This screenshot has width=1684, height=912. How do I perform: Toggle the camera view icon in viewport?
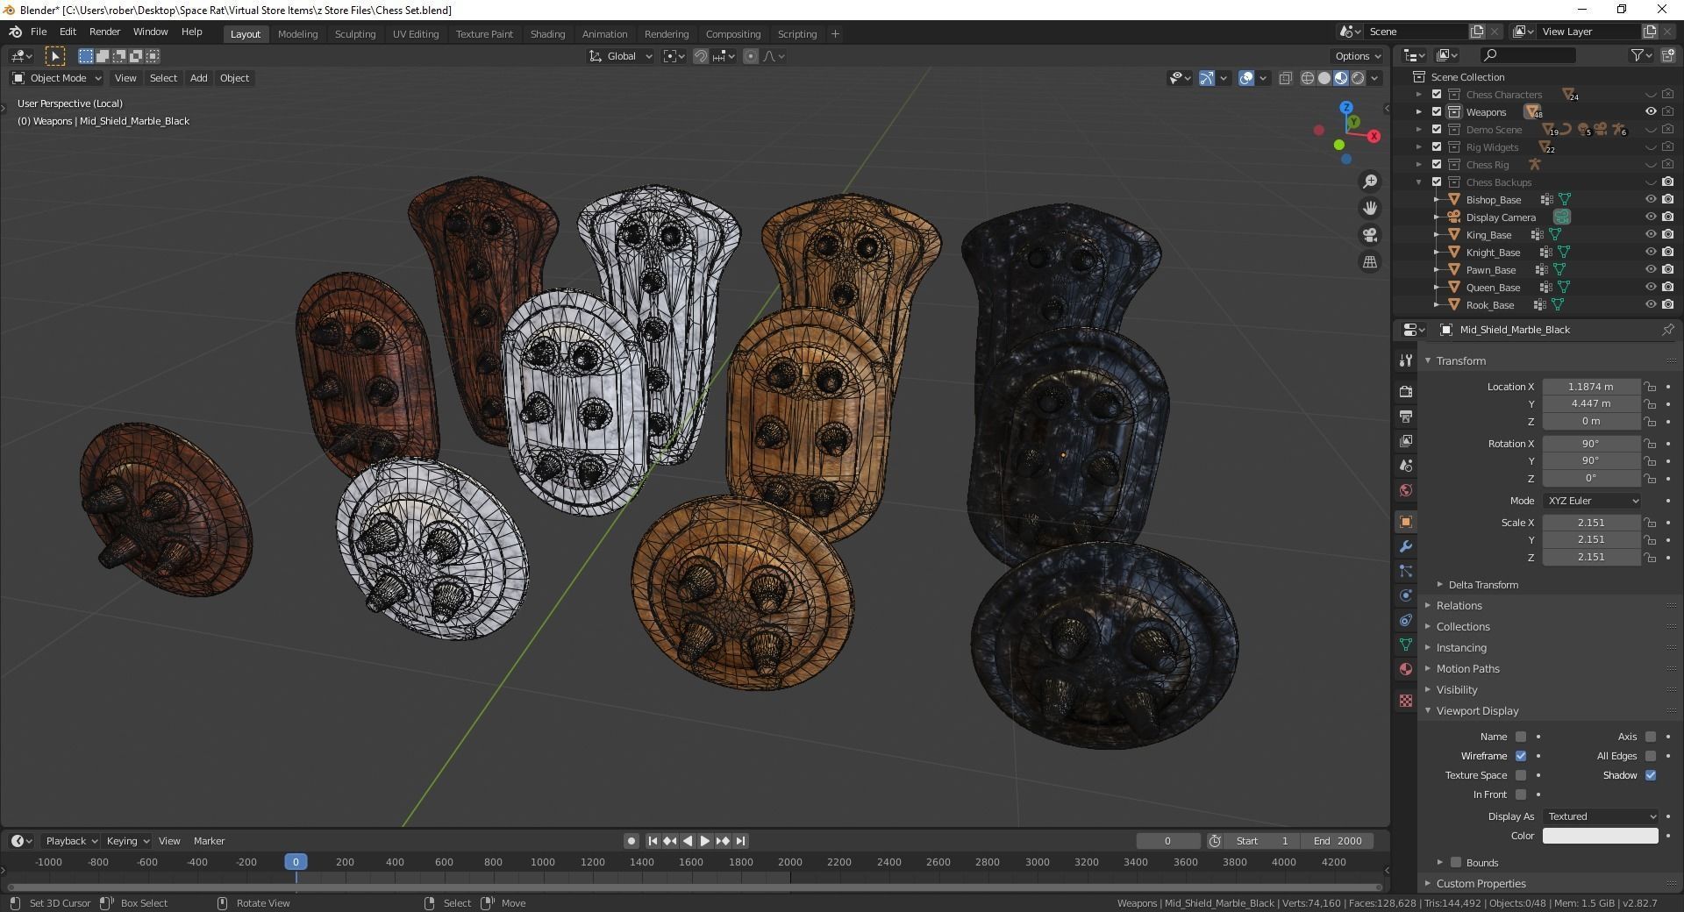tap(1369, 235)
